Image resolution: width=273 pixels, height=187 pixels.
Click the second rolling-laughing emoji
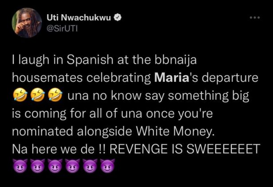click(38, 95)
